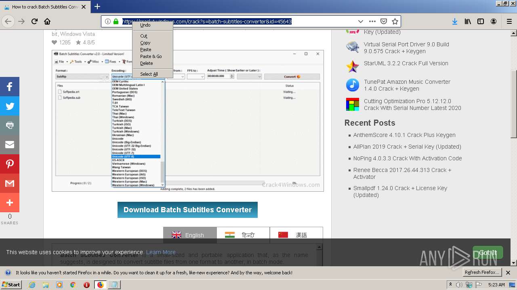Screen dimensions: 517x290
Task: Open more sharing options plus button
Action: (10, 203)
